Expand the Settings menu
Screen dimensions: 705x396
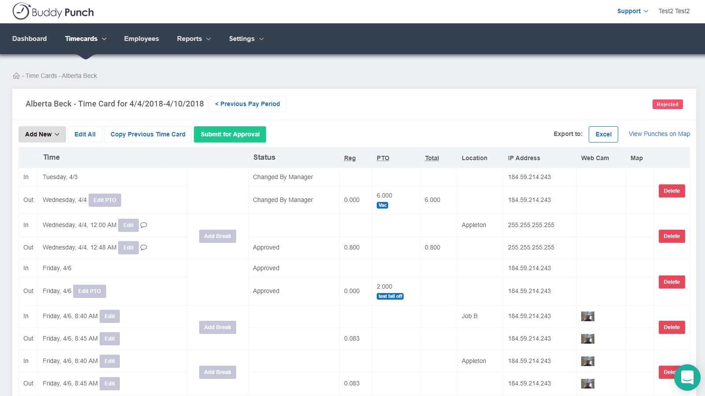coord(246,39)
